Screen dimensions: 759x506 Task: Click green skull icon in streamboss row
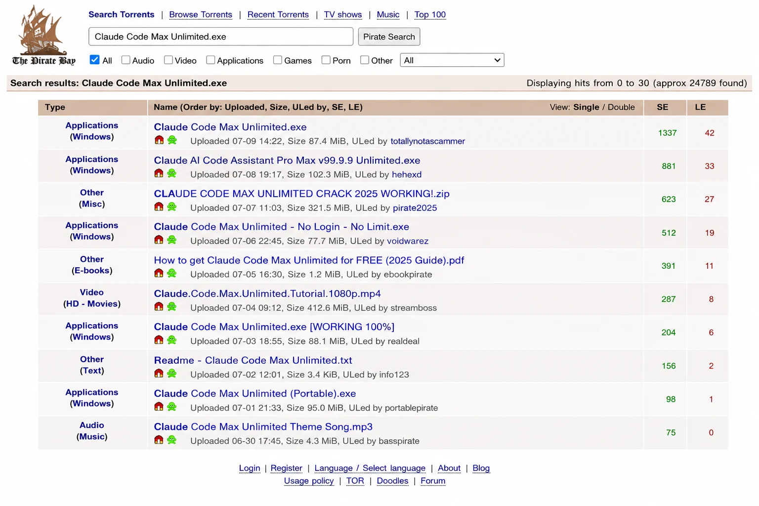tap(172, 306)
